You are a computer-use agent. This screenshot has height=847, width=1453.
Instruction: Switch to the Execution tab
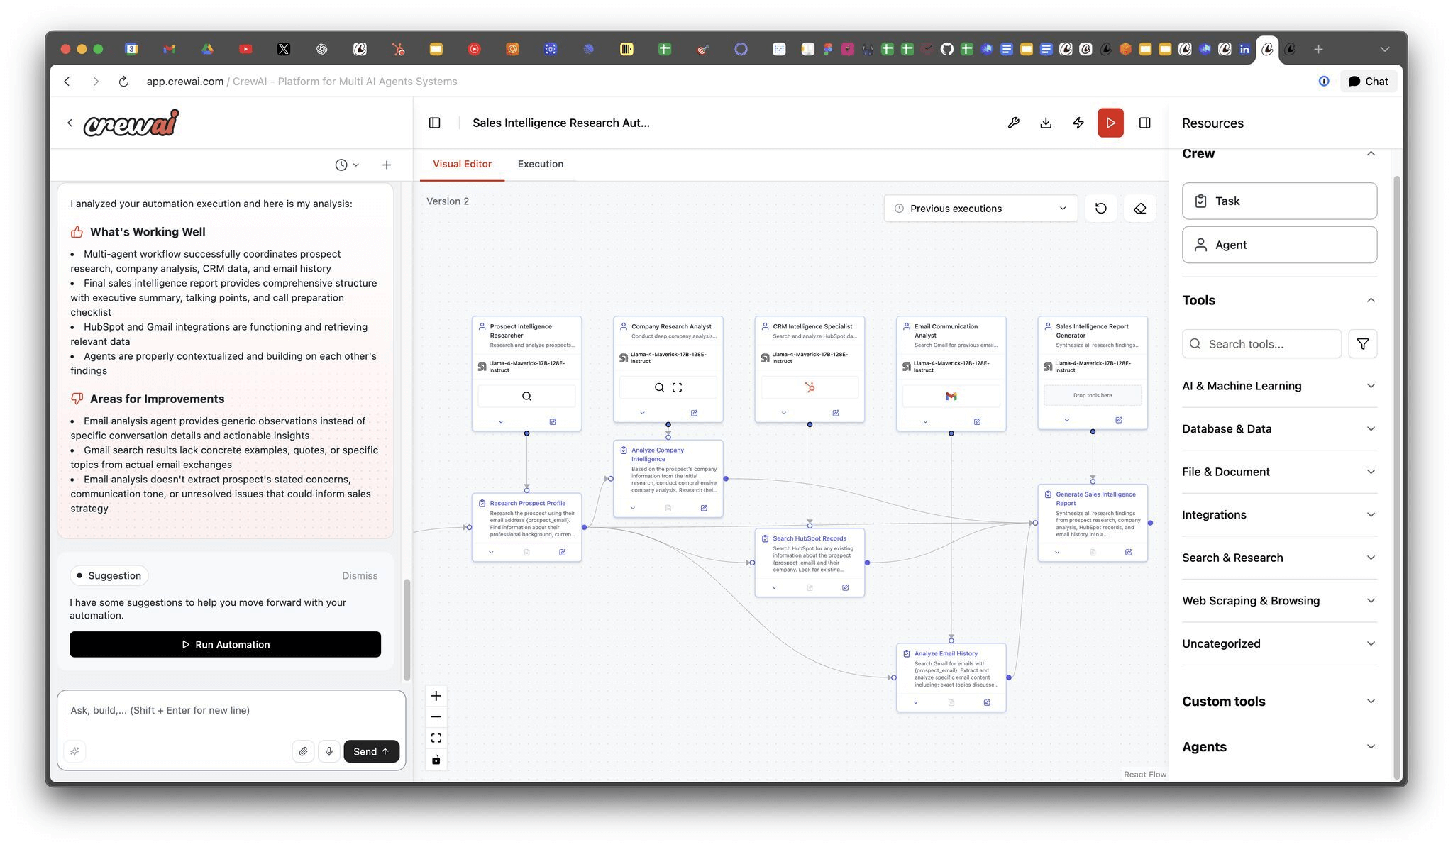(541, 164)
